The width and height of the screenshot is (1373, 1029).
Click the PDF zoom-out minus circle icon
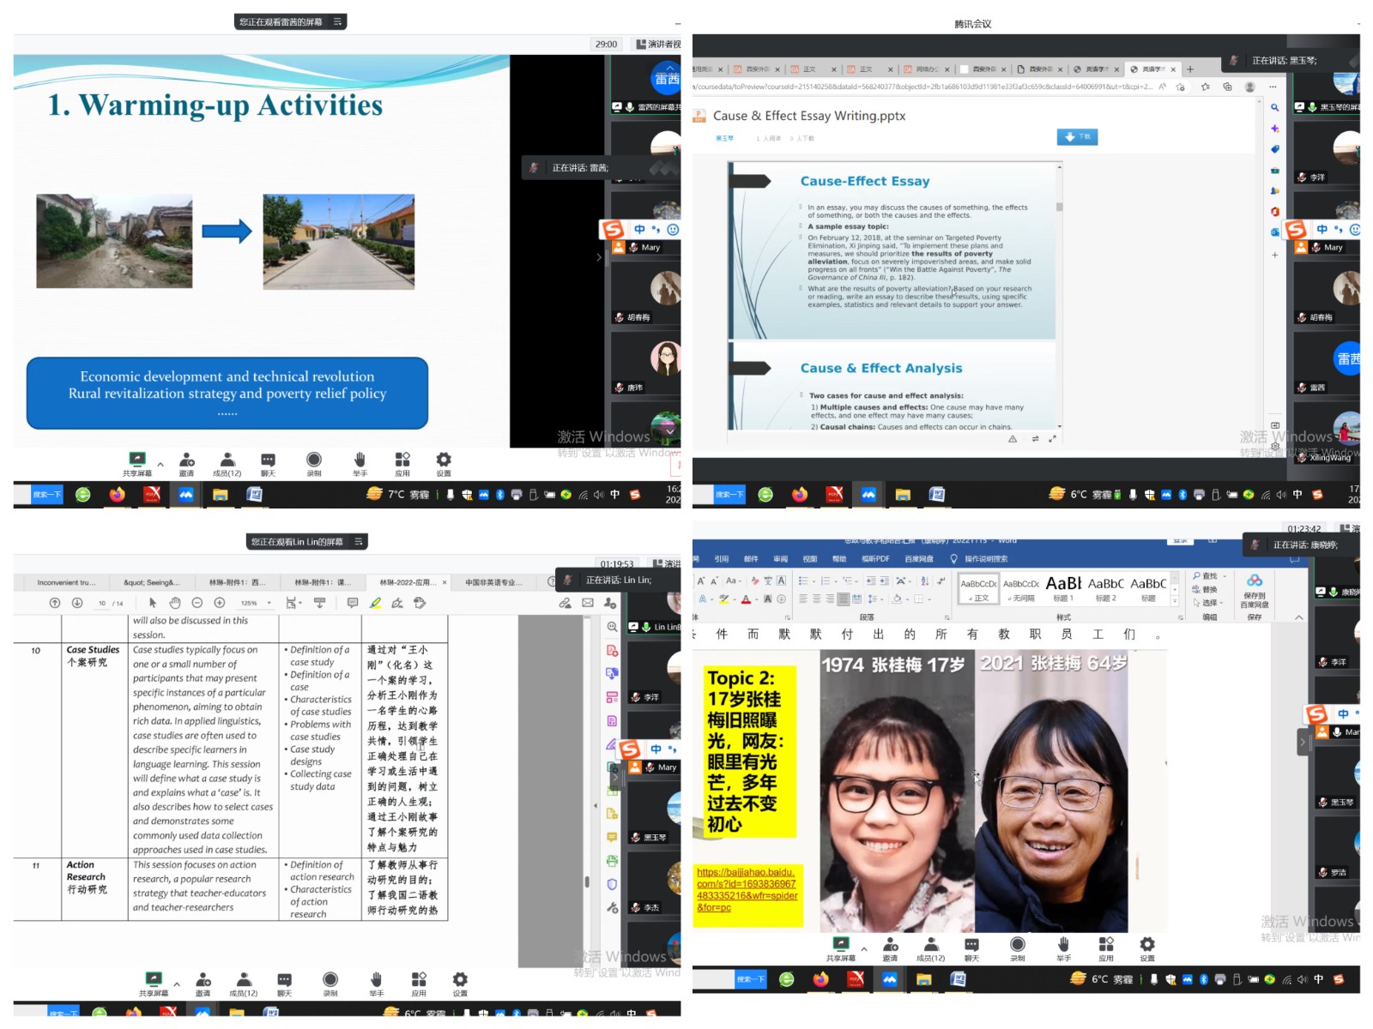[197, 604]
